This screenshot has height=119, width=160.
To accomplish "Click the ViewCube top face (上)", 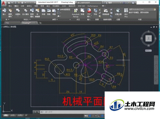I will tap(148, 38).
